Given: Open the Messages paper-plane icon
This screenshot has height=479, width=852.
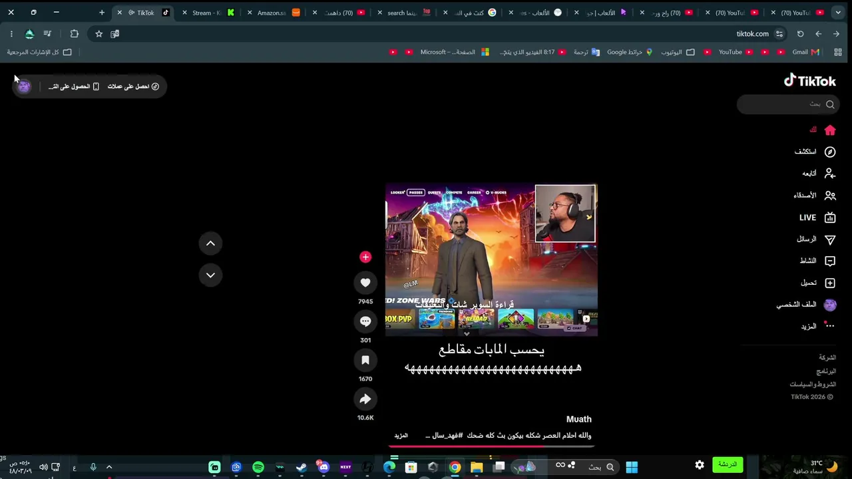Looking at the screenshot, I should 830,239.
